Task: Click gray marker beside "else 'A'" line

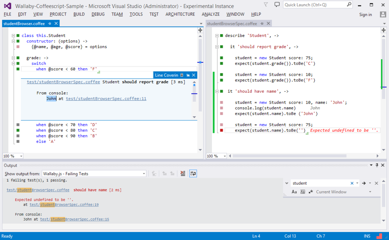Action: pyautogui.click(x=18, y=141)
